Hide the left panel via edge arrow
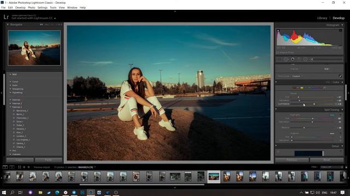350x196 pixels. [x=1, y=93]
